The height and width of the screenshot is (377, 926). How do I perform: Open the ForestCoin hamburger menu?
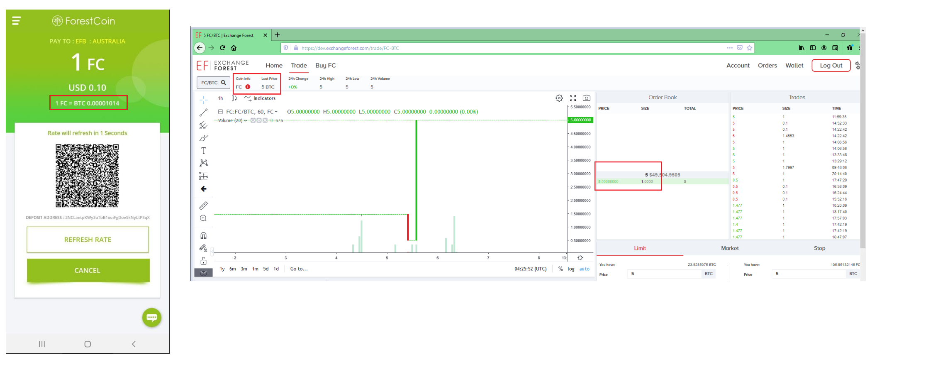point(16,21)
